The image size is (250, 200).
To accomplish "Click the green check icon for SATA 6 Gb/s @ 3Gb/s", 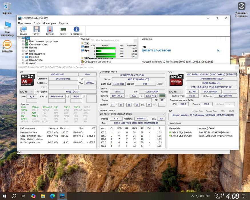I will click(170, 136).
